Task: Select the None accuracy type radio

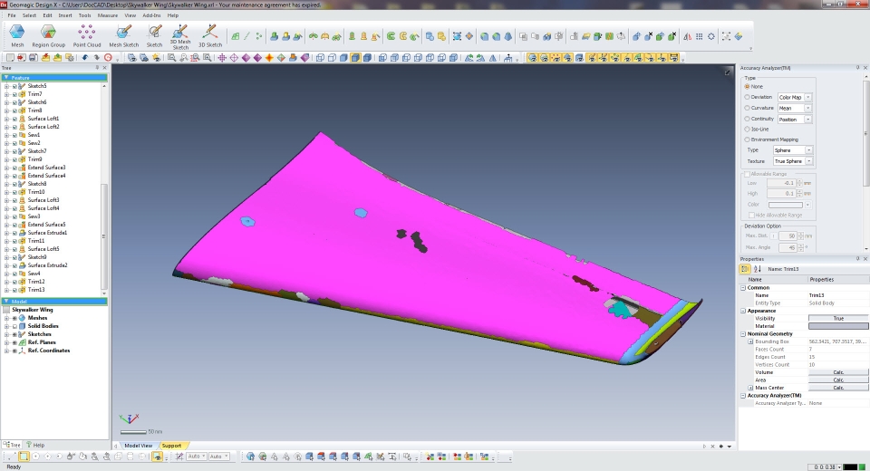Action: [x=748, y=87]
